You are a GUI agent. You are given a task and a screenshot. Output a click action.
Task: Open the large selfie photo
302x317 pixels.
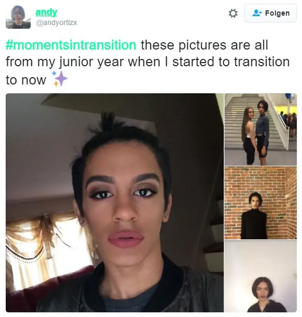[115, 203]
